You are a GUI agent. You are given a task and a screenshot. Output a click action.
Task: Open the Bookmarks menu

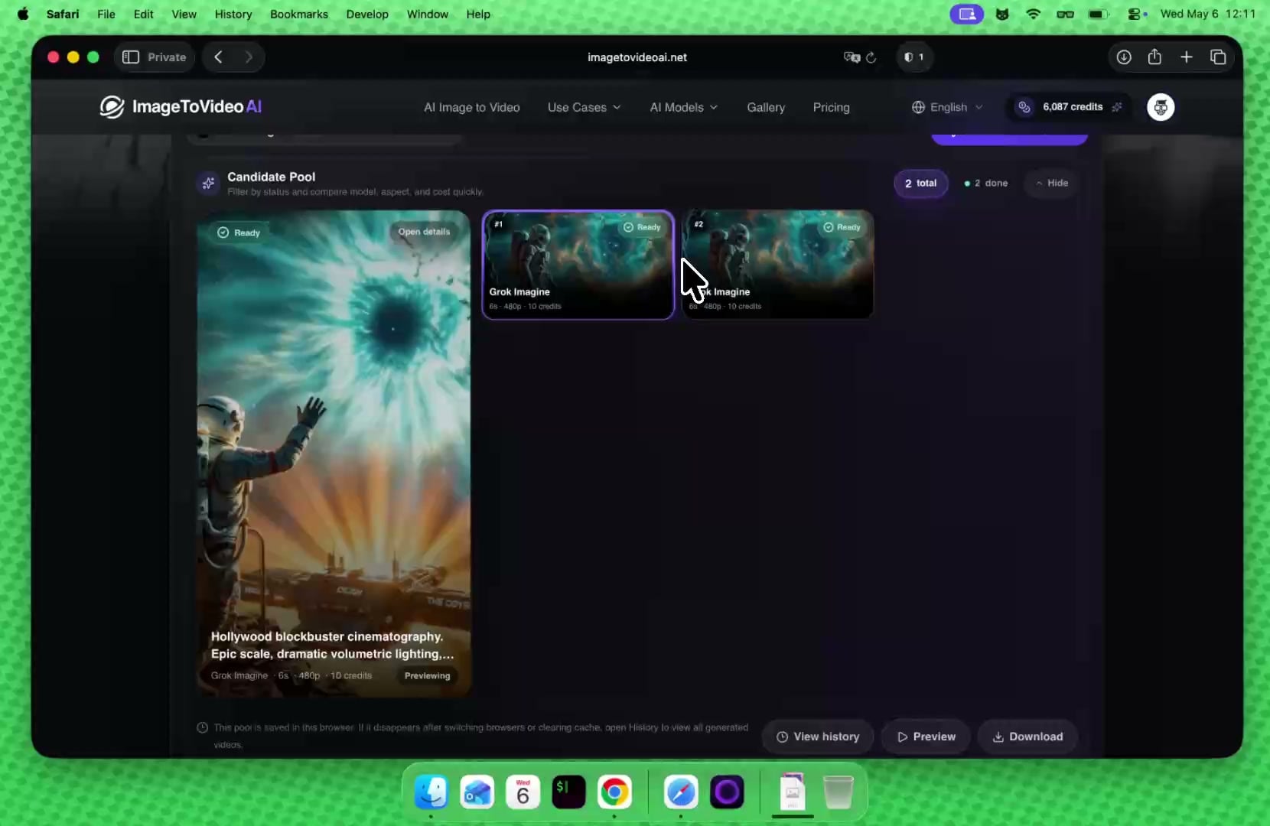coord(299,14)
